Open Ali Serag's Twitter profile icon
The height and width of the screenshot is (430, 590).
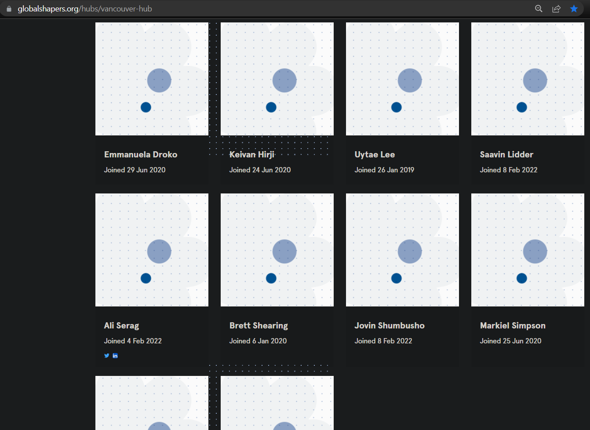coord(107,356)
